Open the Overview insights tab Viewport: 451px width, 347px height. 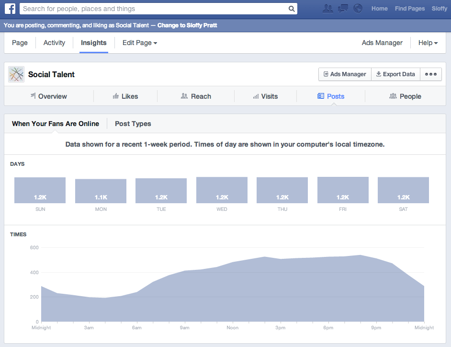point(49,96)
